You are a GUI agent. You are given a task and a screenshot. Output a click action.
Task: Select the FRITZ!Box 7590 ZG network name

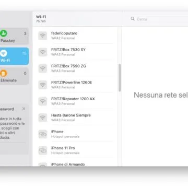[68, 66]
